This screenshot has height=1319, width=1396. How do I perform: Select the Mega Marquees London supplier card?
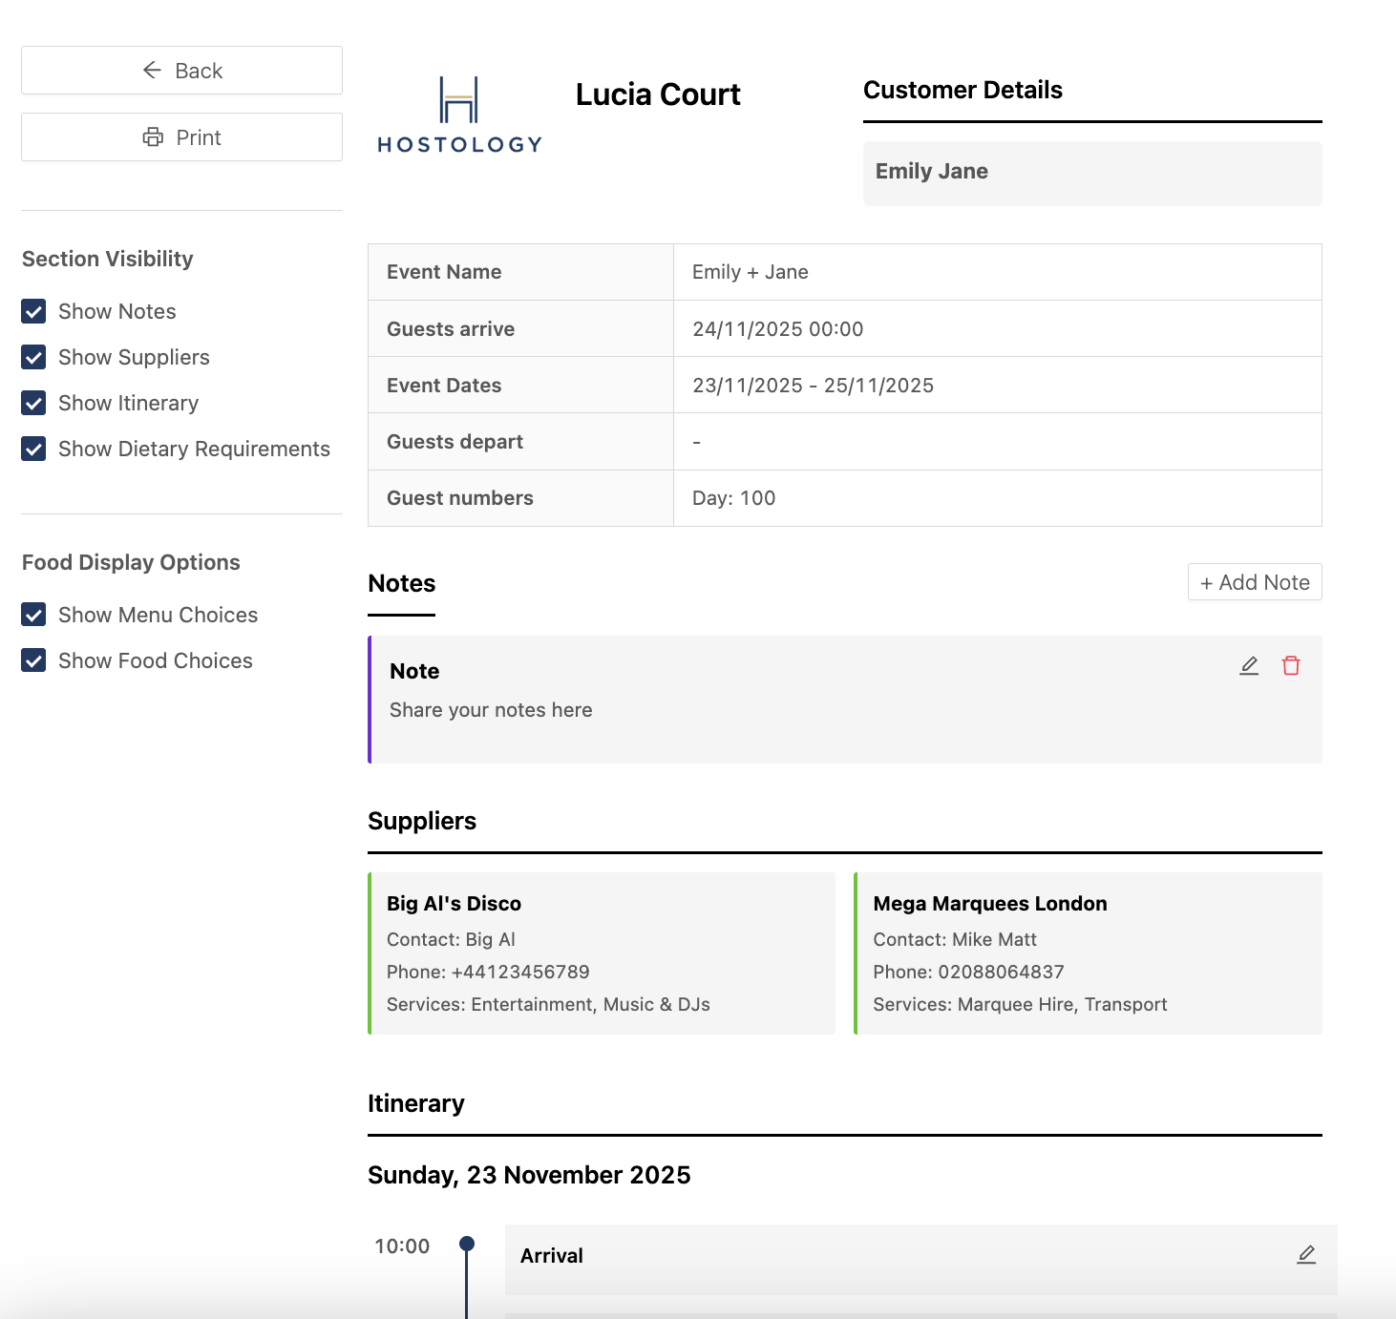1089,953
